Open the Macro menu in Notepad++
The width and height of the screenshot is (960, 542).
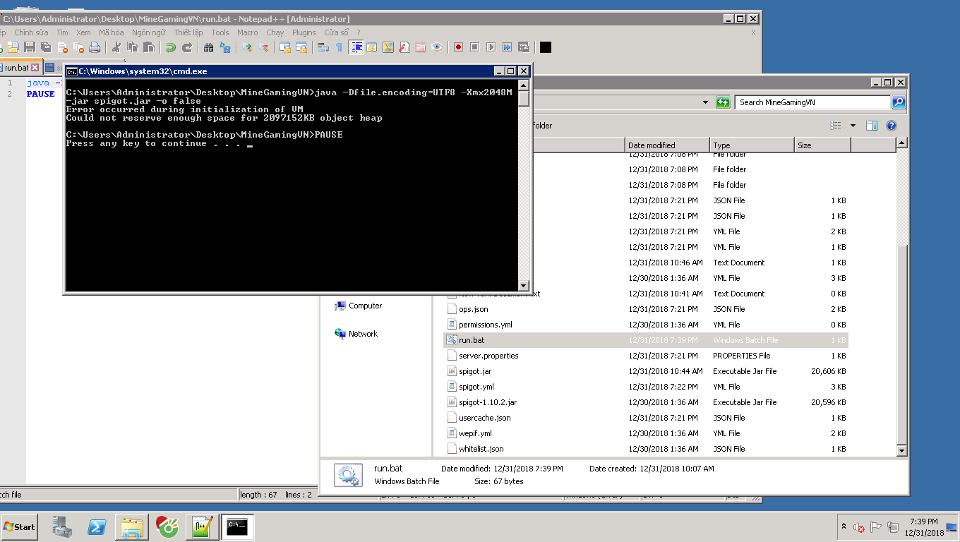(247, 32)
